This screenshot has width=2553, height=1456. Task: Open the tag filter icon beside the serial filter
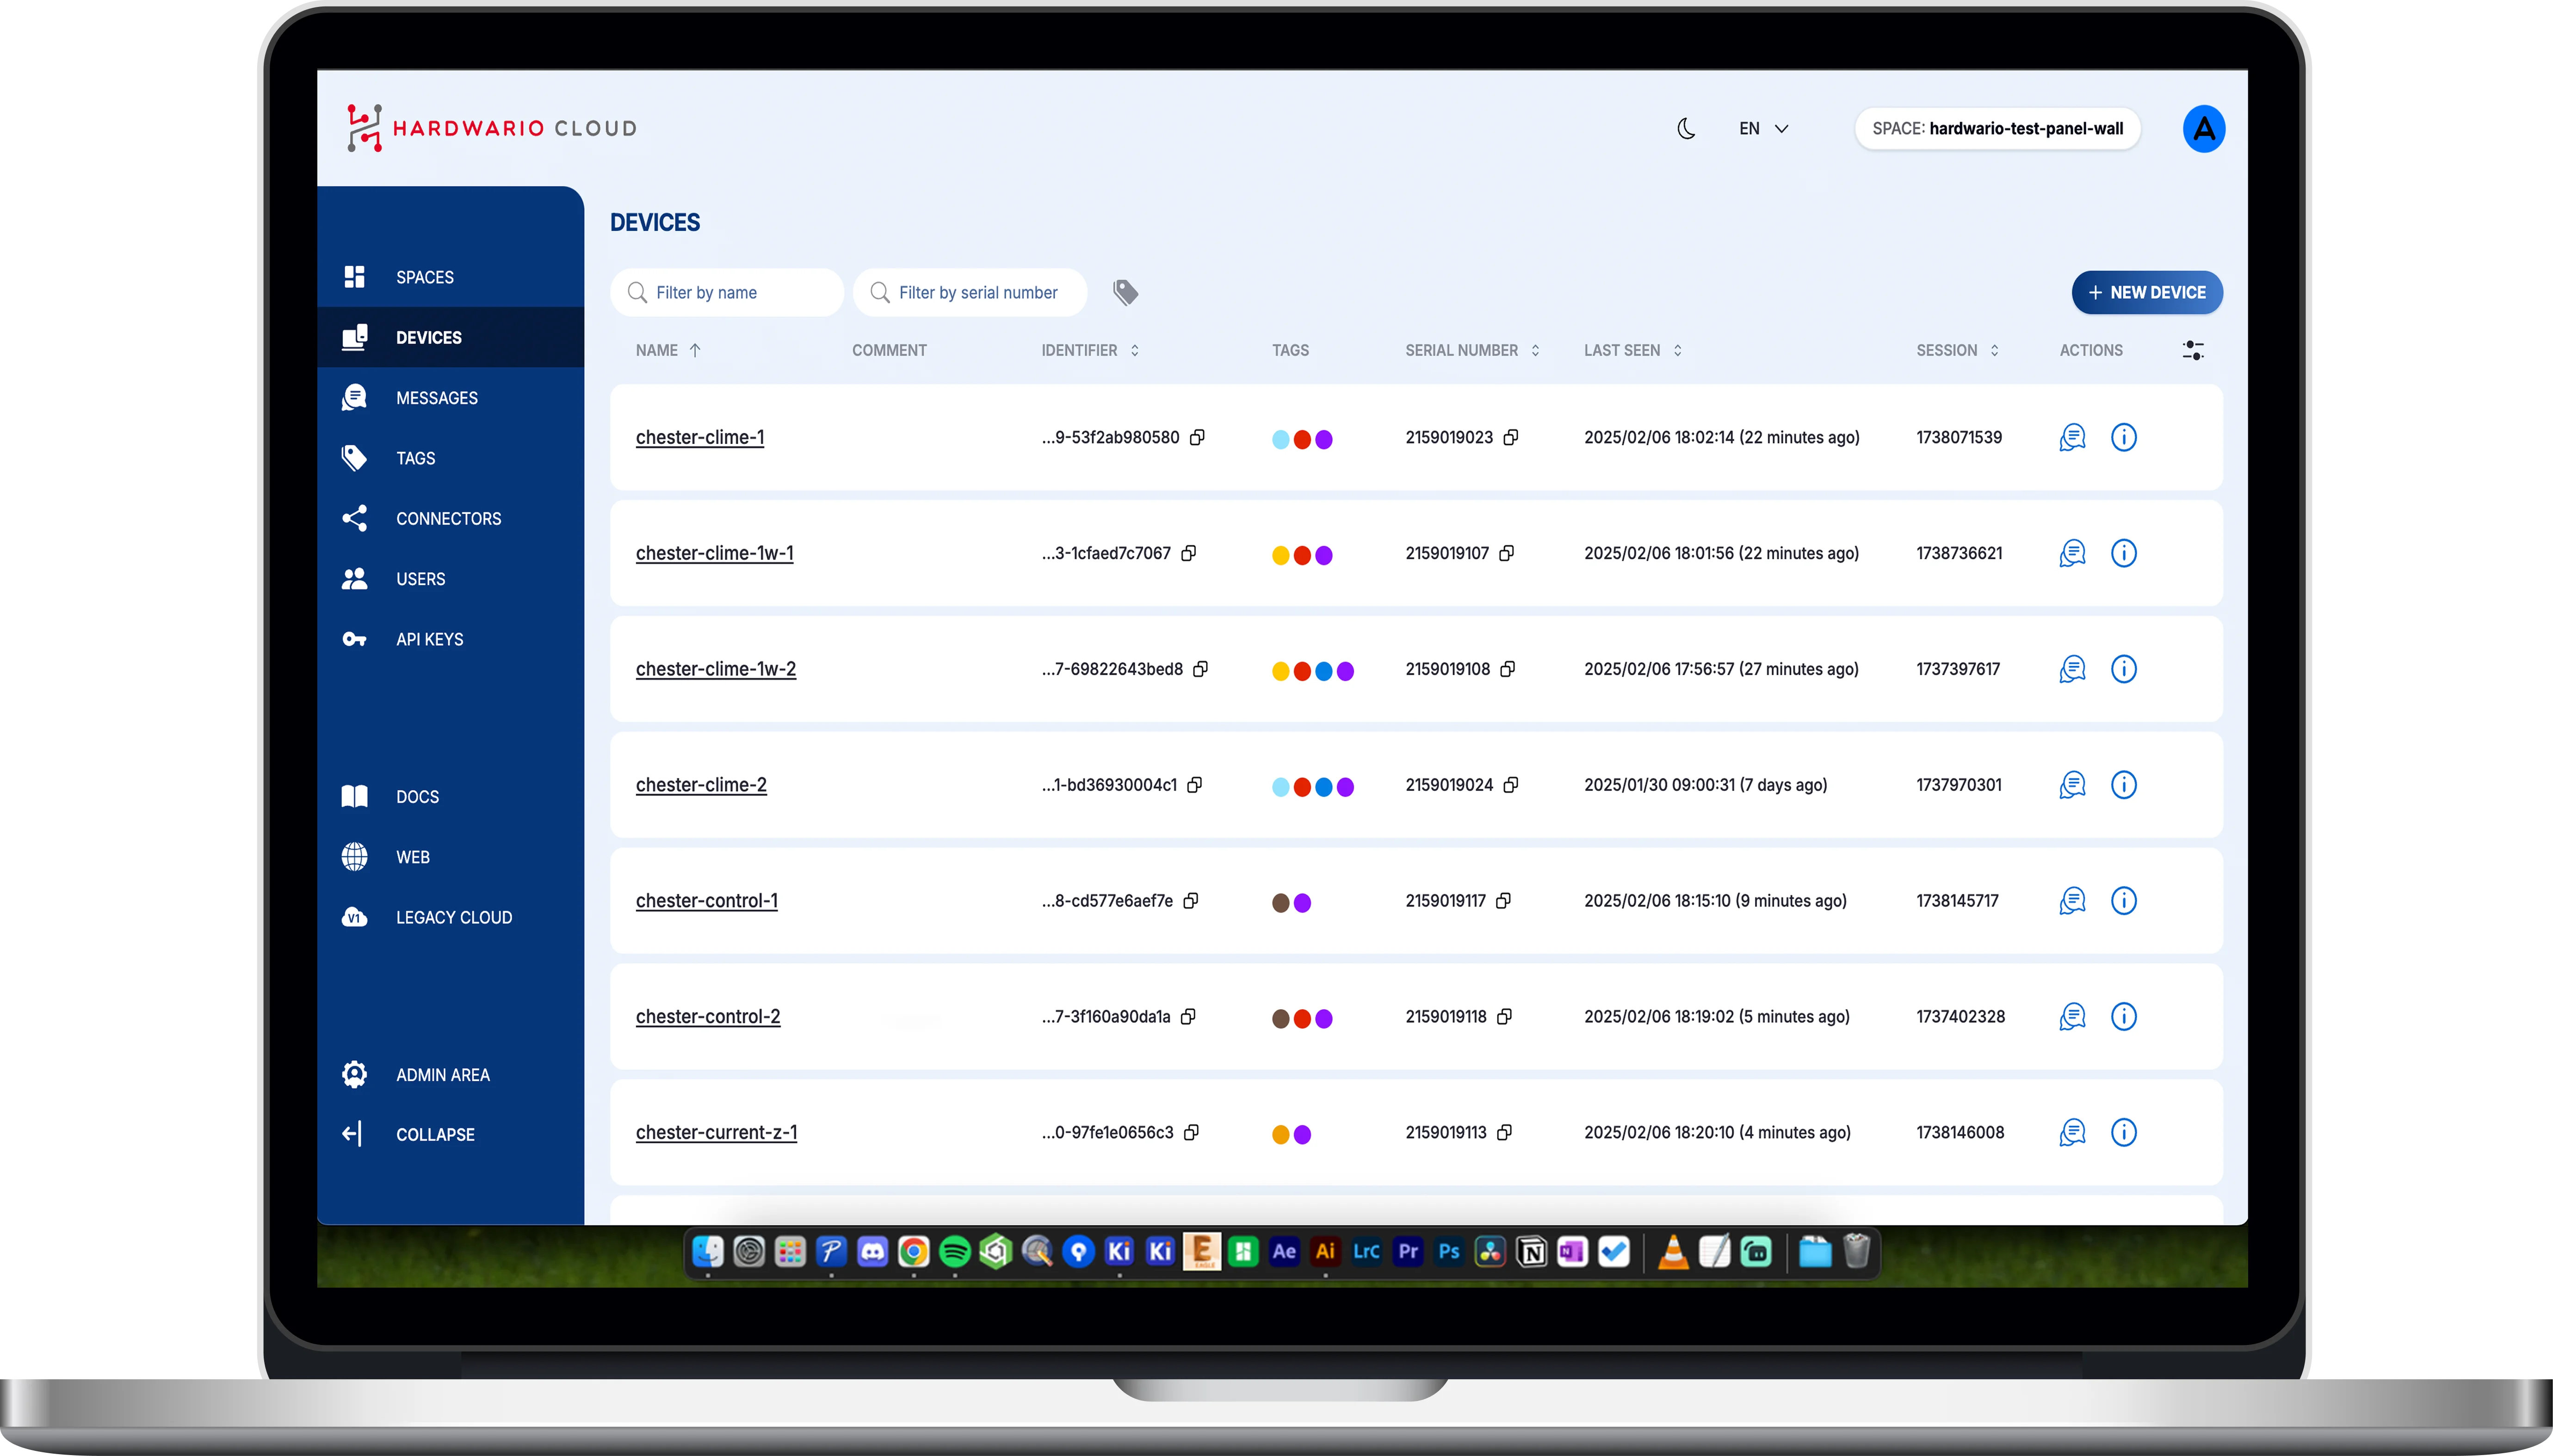(x=1125, y=292)
